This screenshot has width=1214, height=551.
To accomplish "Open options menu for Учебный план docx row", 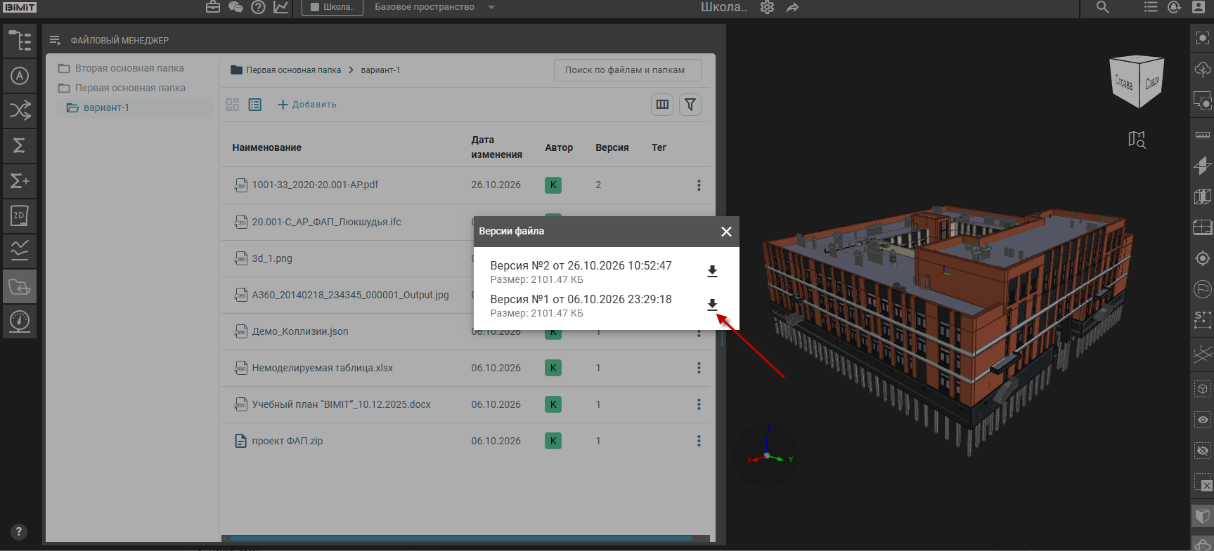I will pos(699,404).
